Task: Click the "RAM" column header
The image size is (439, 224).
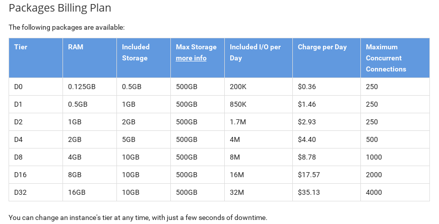Action: (x=76, y=47)
